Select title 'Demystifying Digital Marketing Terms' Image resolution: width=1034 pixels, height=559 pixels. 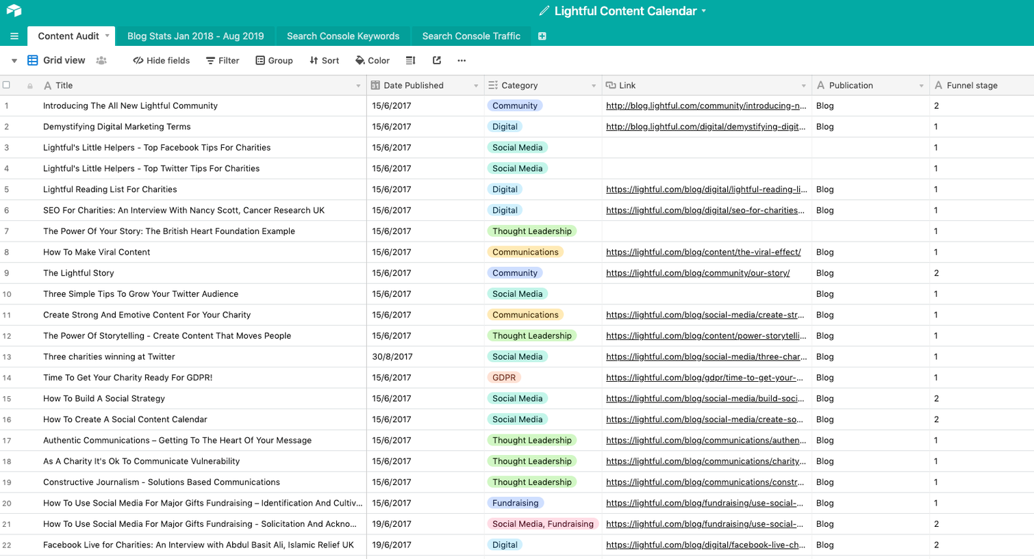tap(117, 127)
